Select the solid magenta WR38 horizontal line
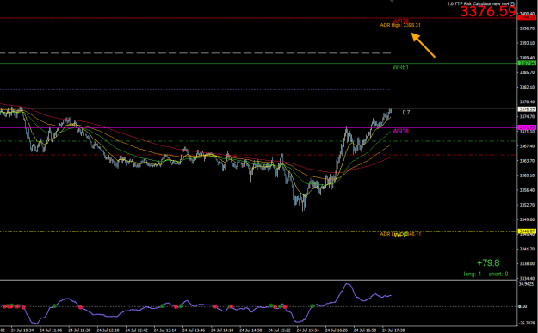 tap(257, 128)
